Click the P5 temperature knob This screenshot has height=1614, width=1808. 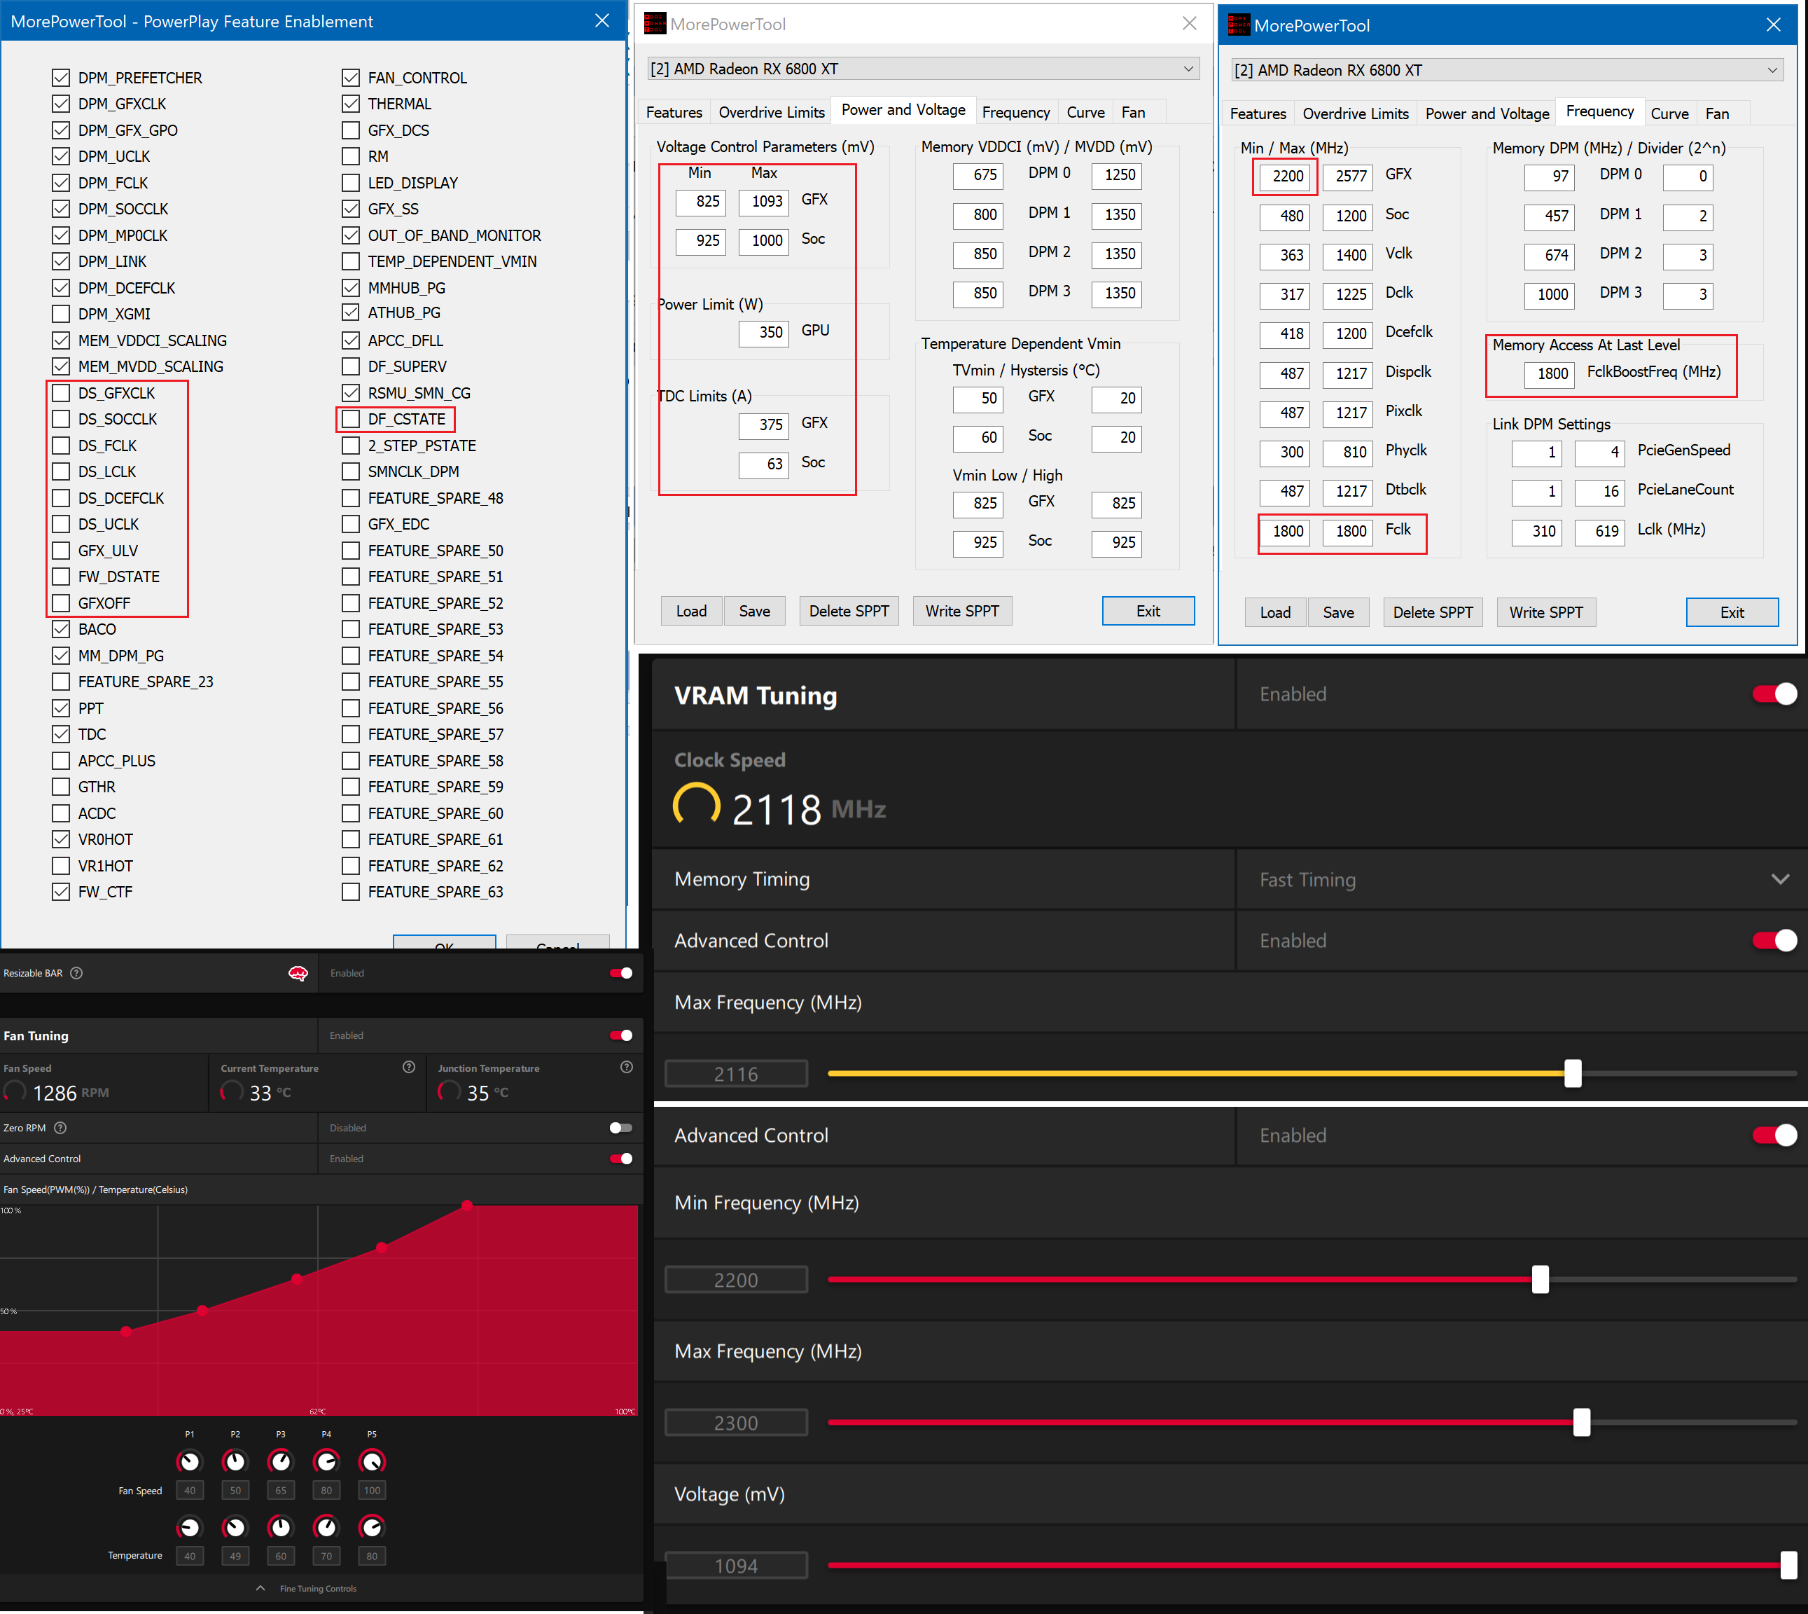[371, 1526]
